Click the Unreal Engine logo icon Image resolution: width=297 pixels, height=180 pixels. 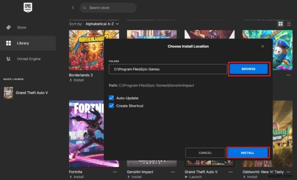point(8,59)
